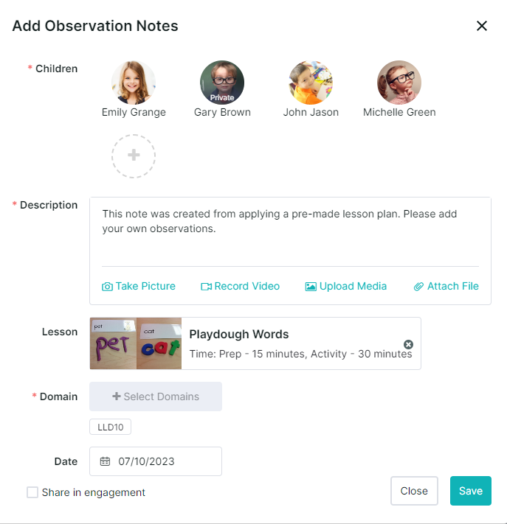The image size is (507, 524).
Task: Remove the Playdough Words lesson with x icon
Action: [x=408, y=344]
